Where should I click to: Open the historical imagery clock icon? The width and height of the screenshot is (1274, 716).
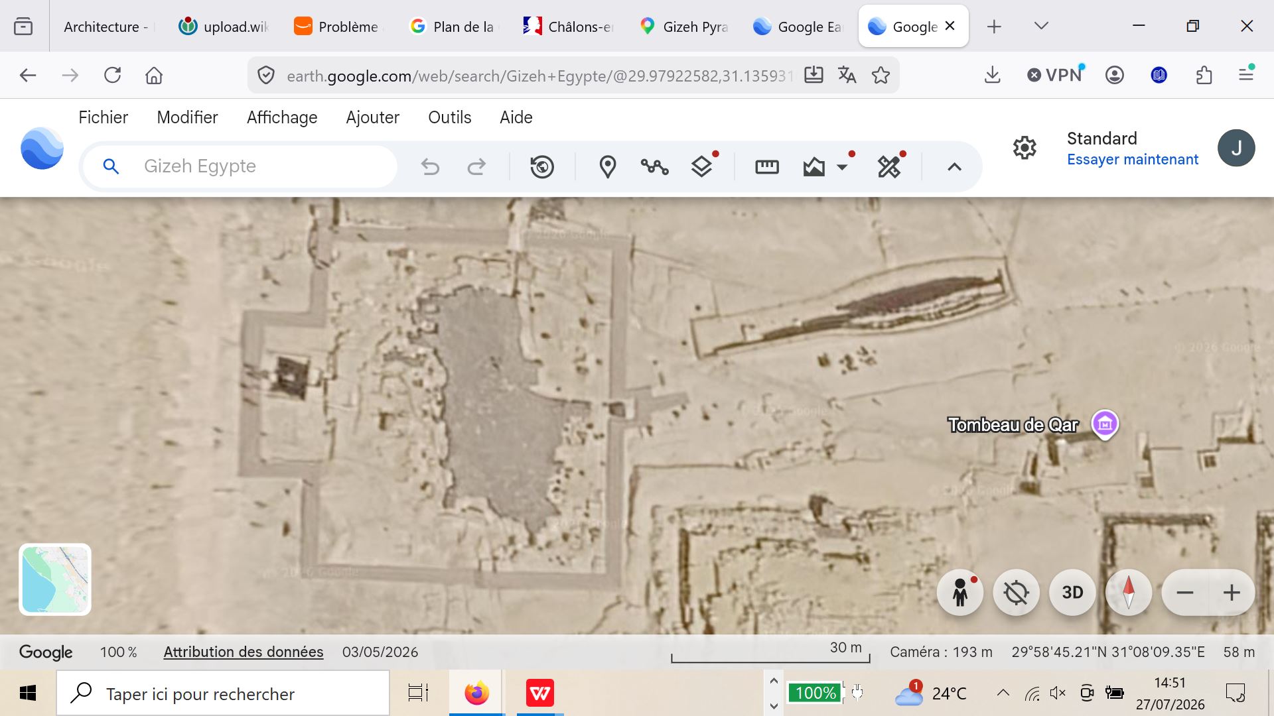point(542,166)
